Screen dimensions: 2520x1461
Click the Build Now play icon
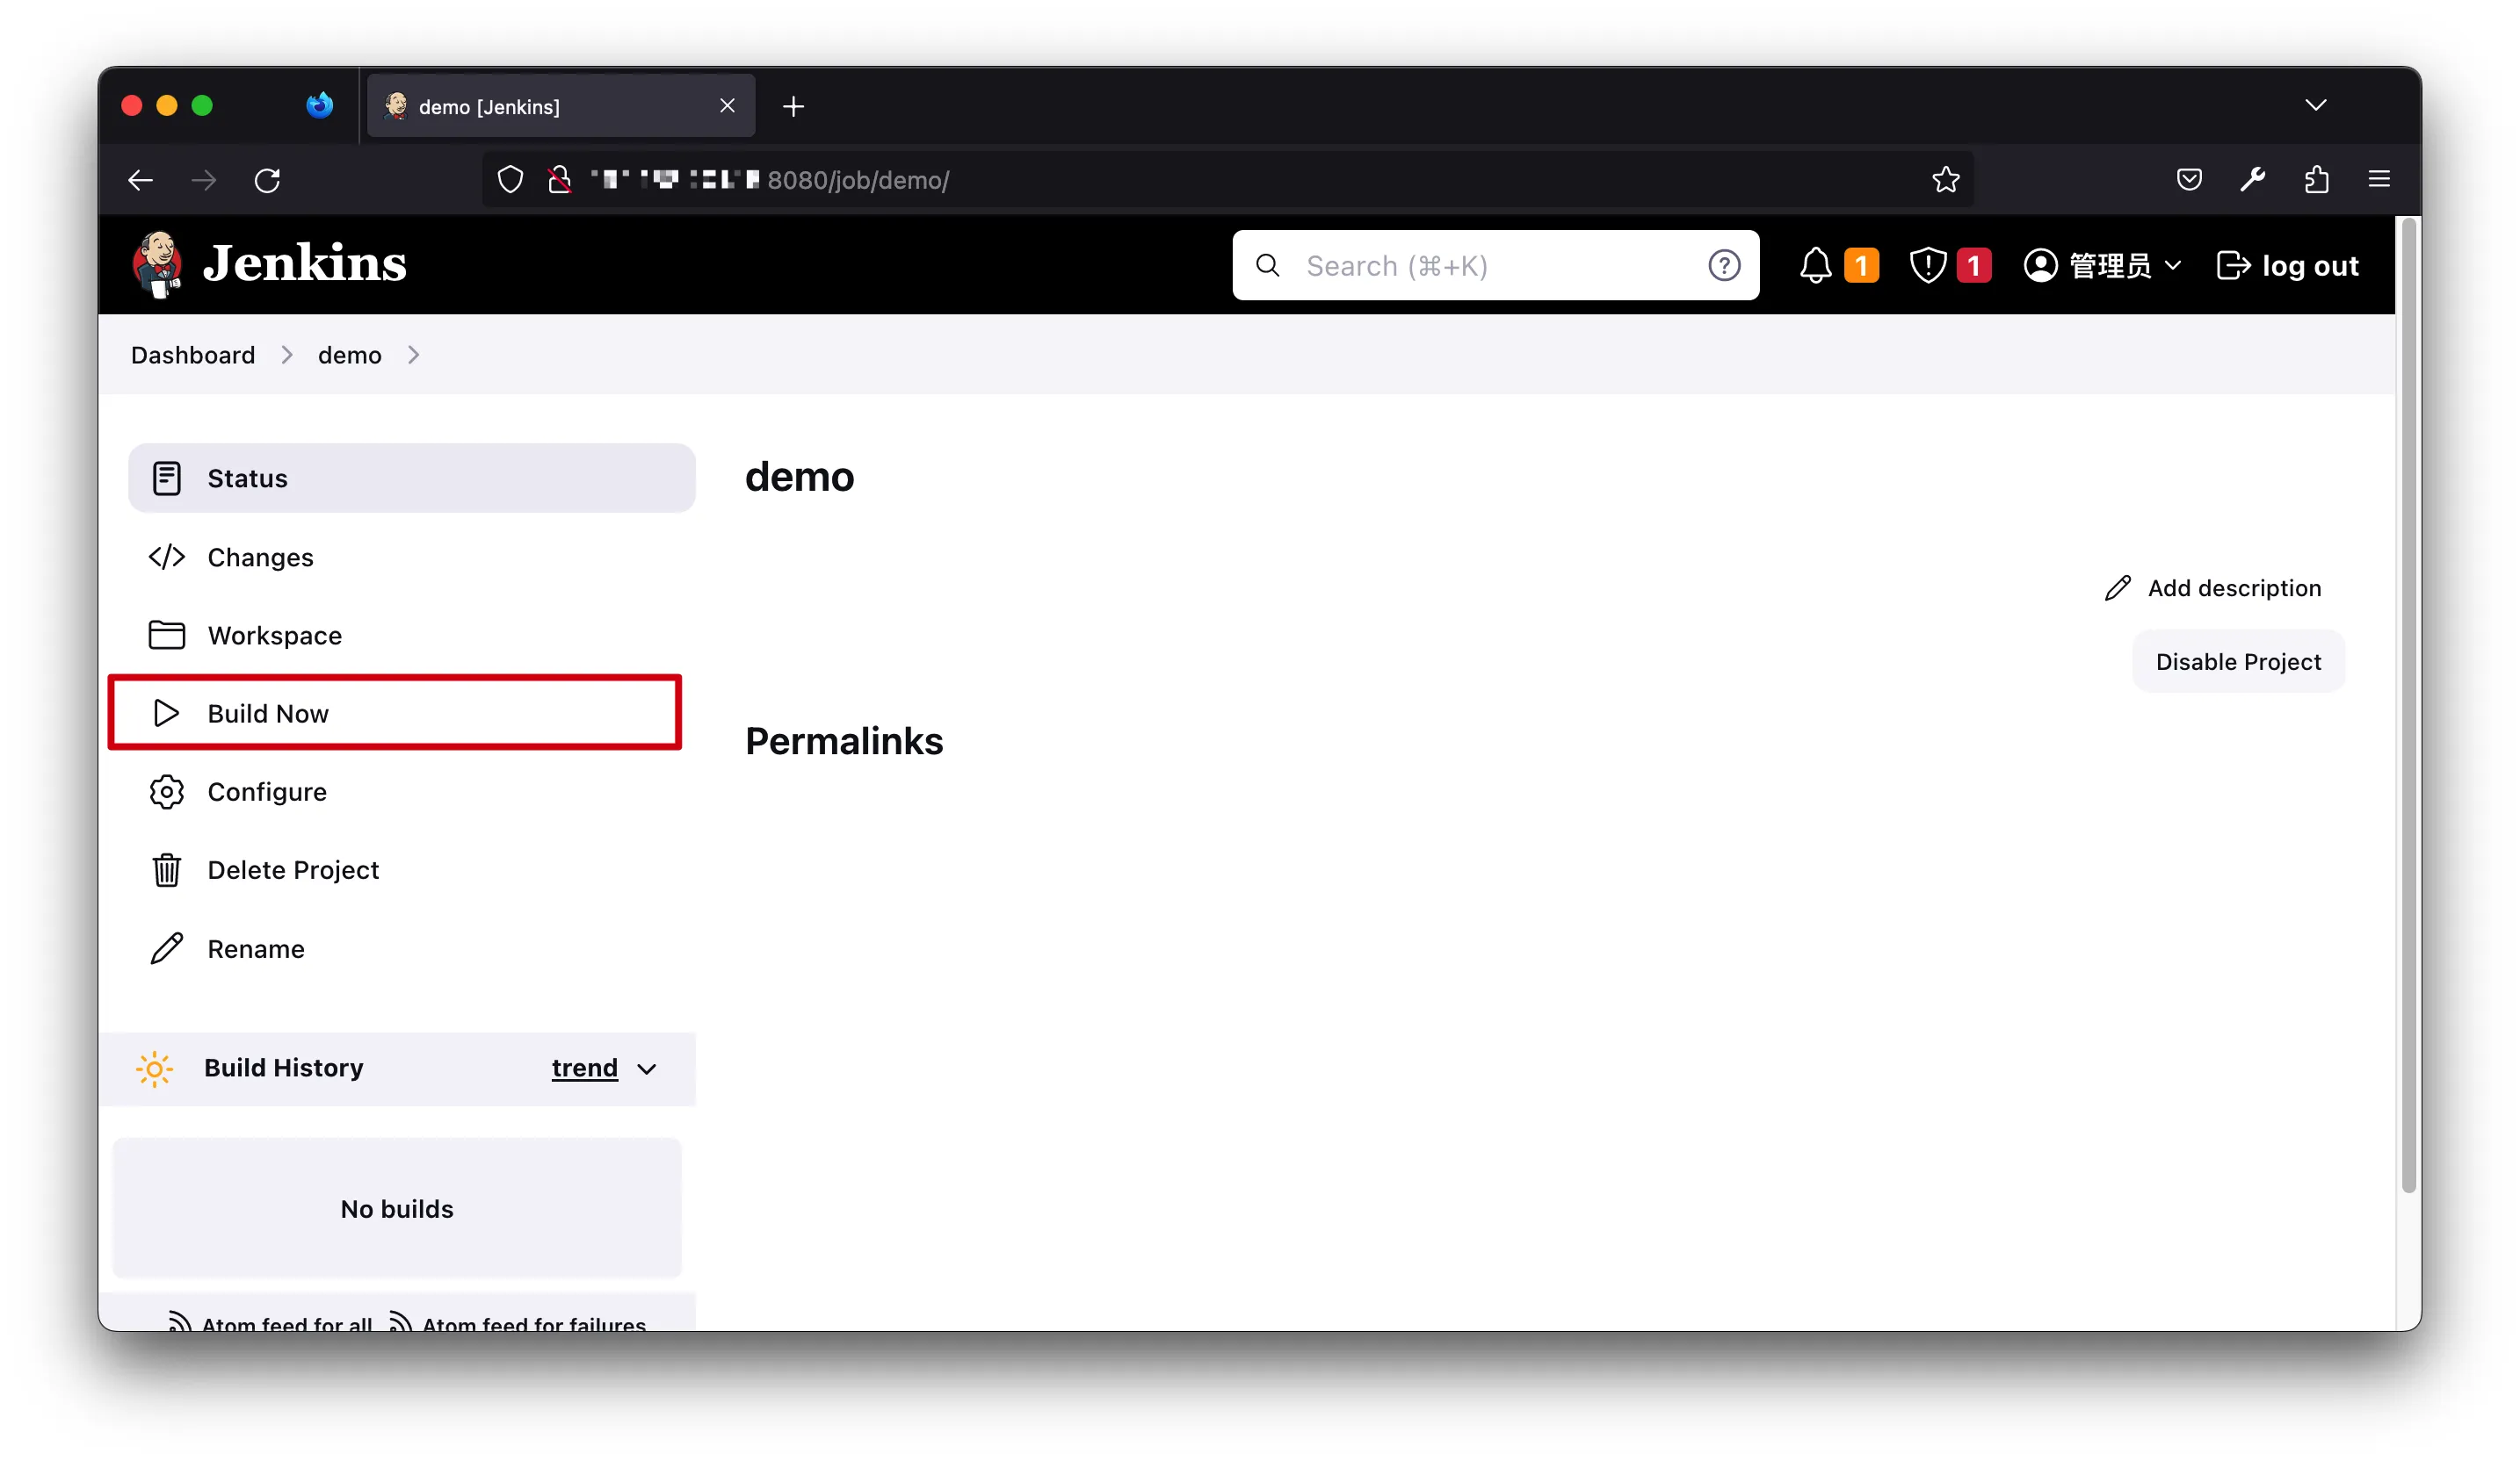coord(166,714)
